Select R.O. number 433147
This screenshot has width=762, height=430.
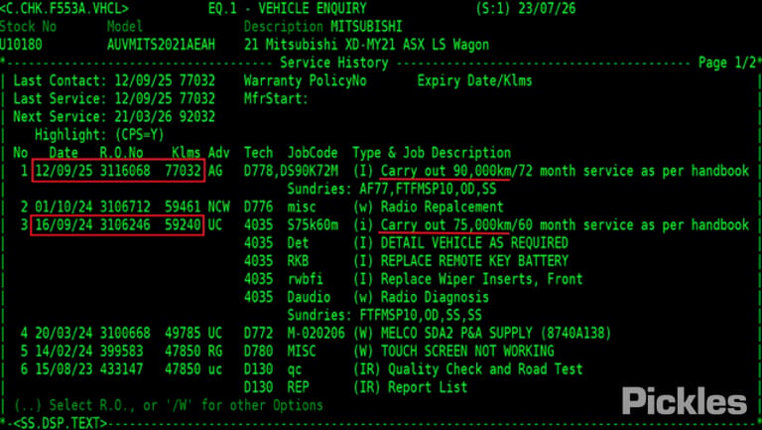tap(121, 368)
